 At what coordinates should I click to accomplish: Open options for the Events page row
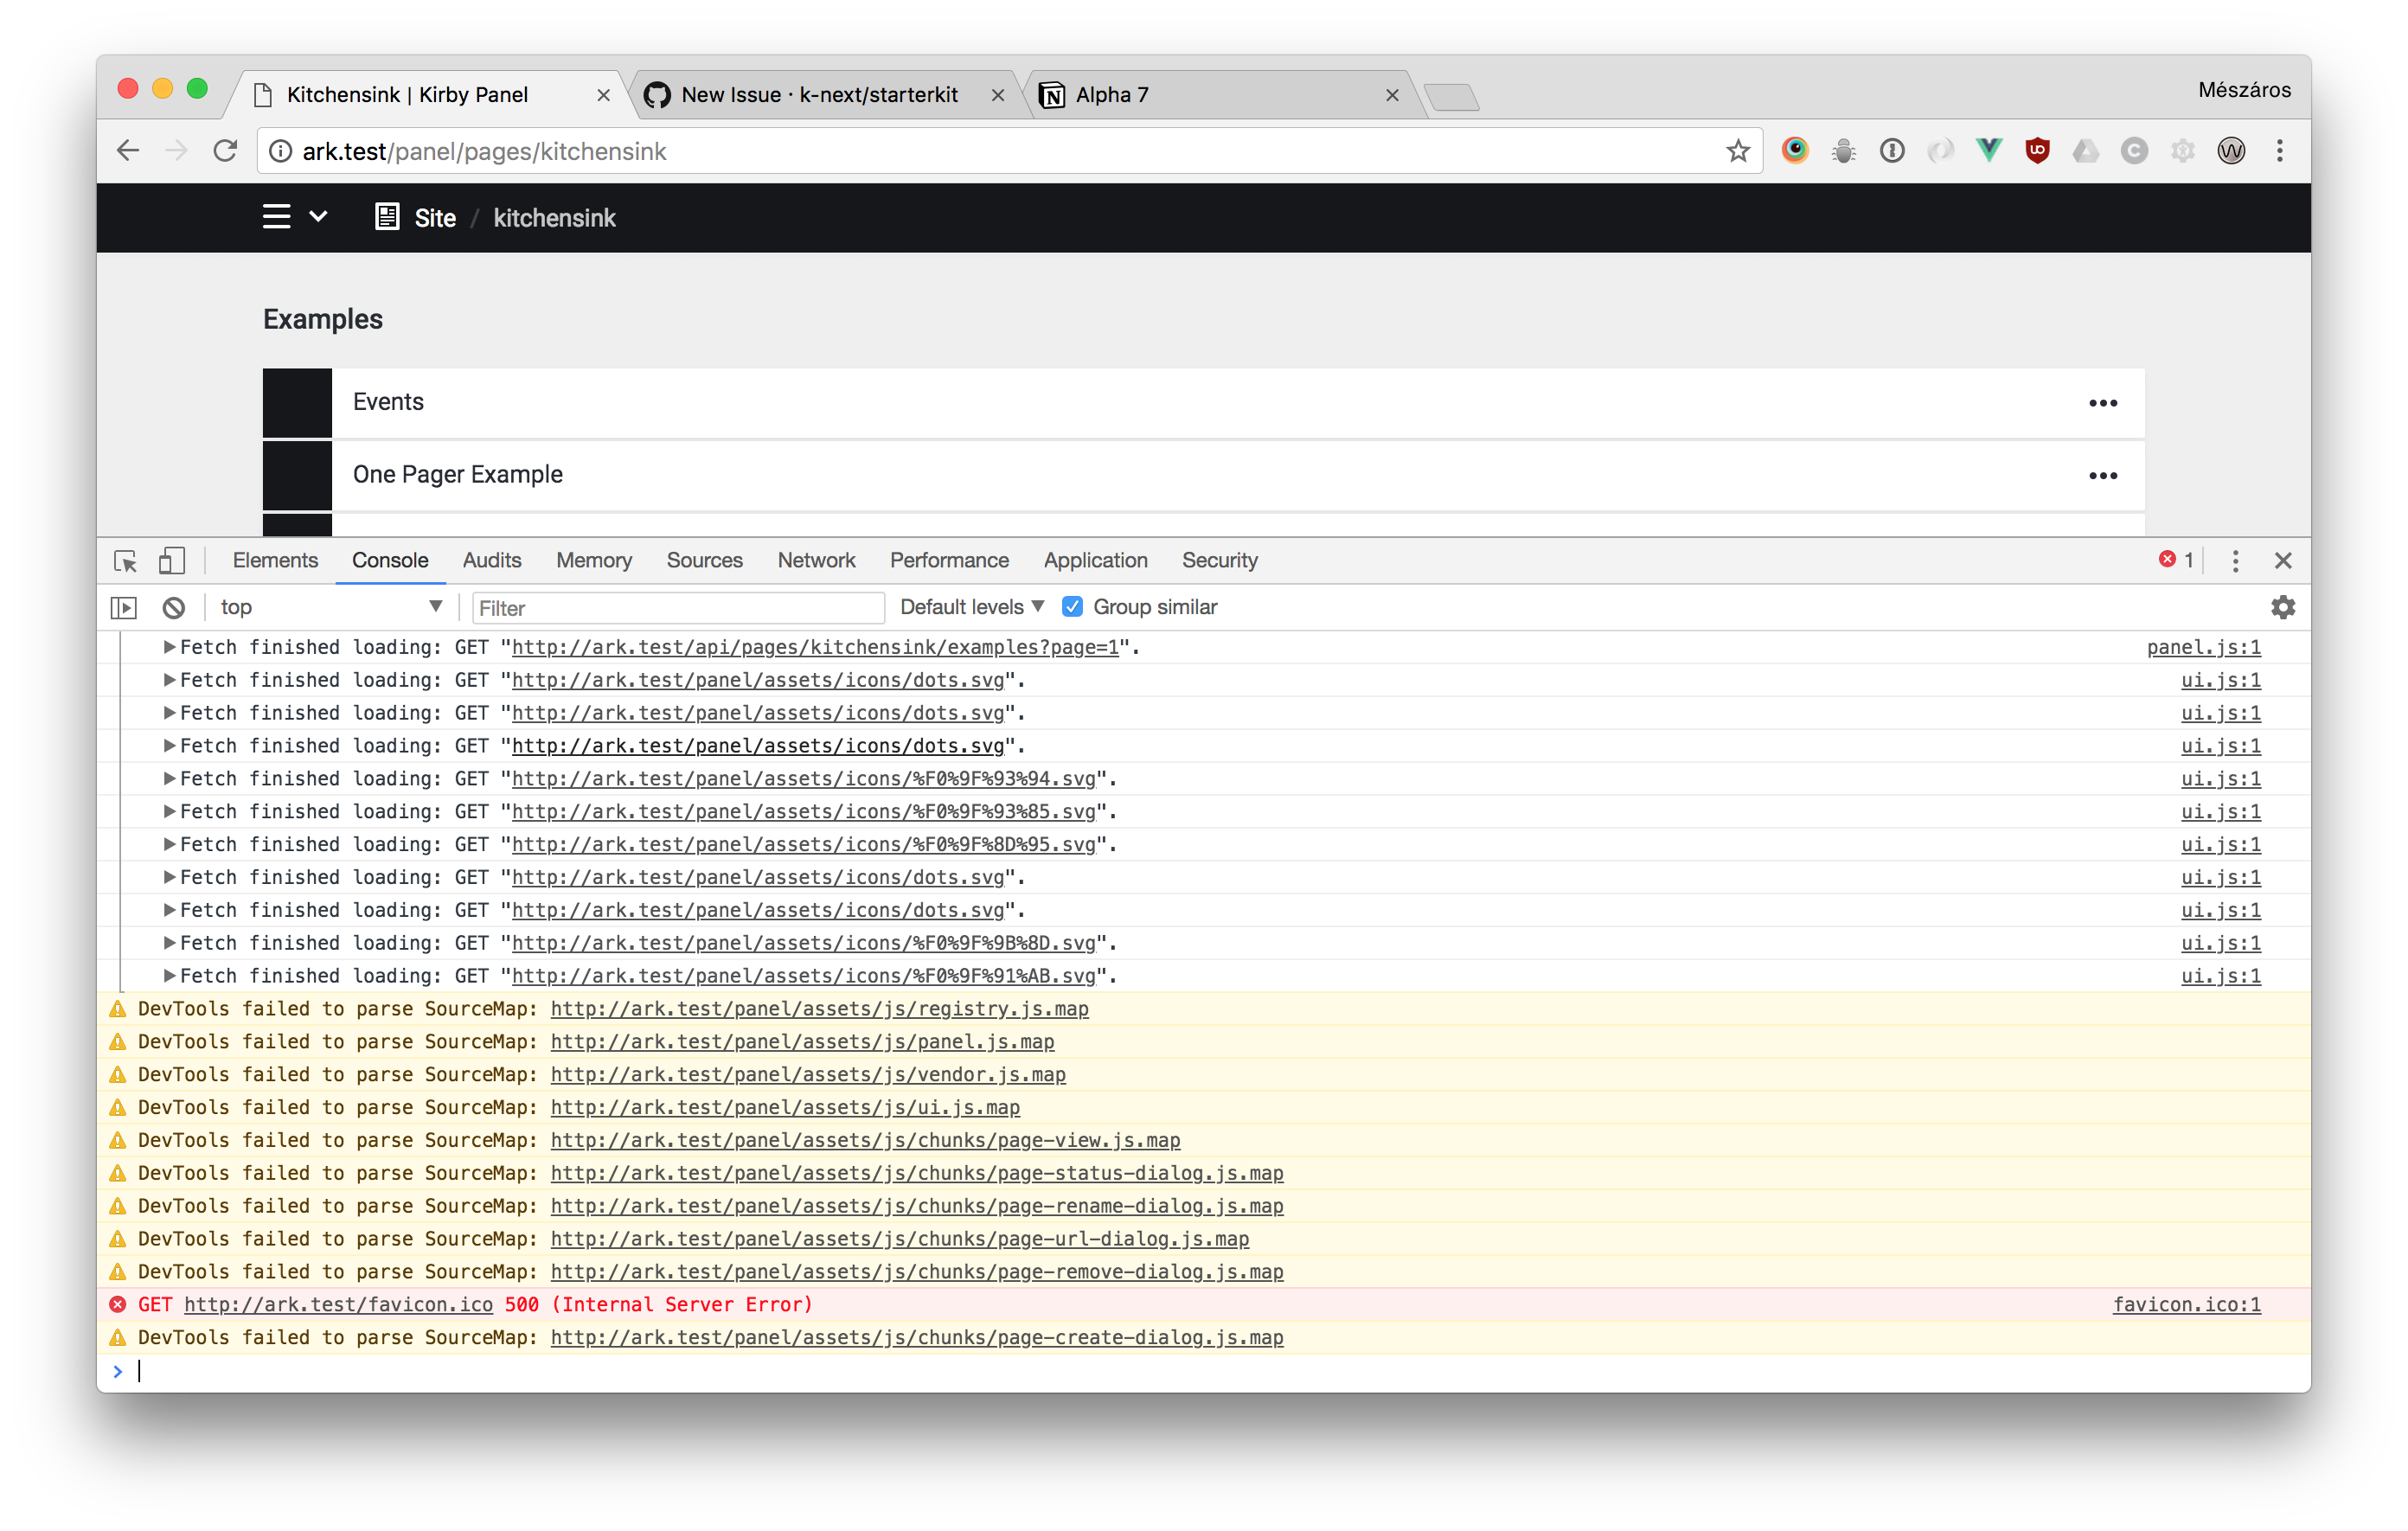click(2104, 403)
